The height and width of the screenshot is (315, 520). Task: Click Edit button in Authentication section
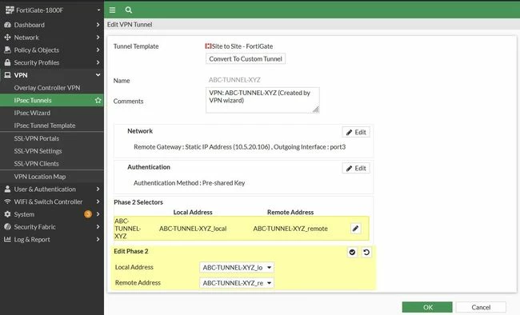tap(356, 168)
